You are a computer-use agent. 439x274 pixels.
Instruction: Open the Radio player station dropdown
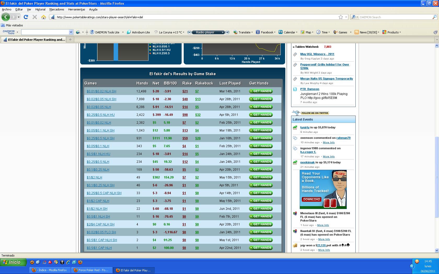223,32
